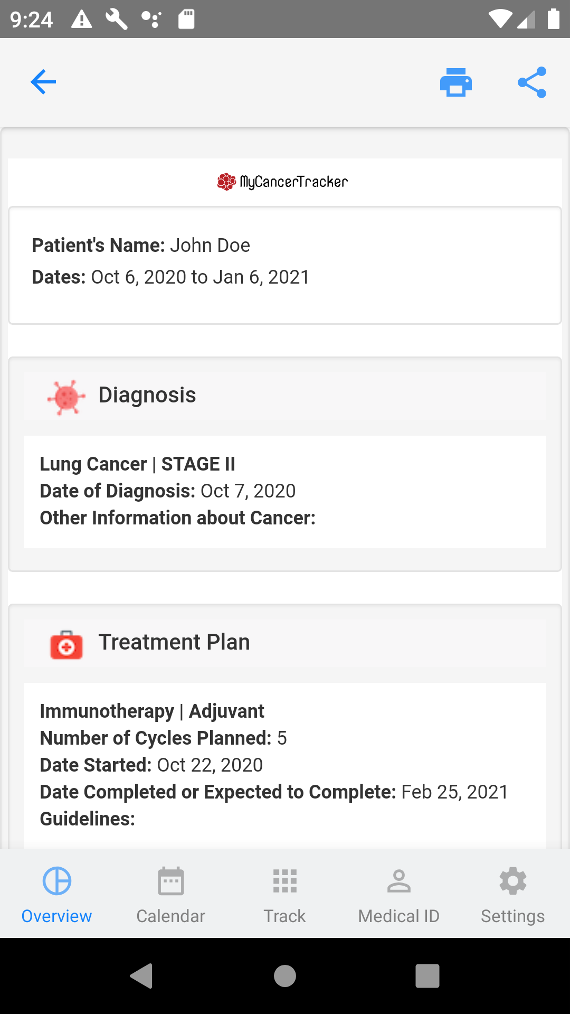The height and width of the screenshot is (1014, 570).
Task: Print the patient report
Action: click(x=455, y=82)
